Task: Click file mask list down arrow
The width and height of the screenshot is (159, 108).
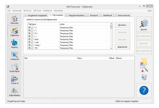Action: (x=111, y=48)
